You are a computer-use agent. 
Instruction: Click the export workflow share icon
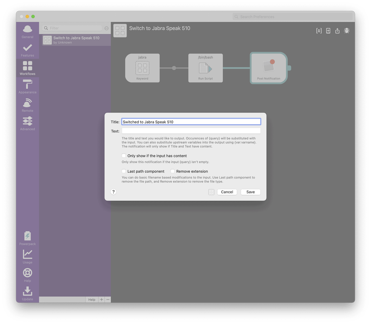pyautogui.click(x=337, y=31)
